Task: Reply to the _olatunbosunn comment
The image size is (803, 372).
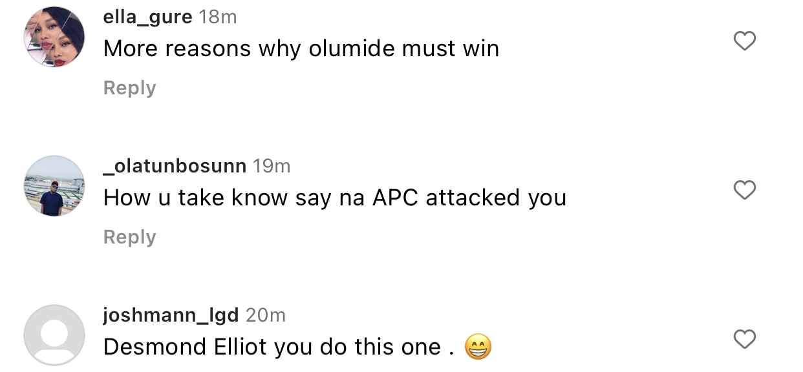Action: pos(129,237)
